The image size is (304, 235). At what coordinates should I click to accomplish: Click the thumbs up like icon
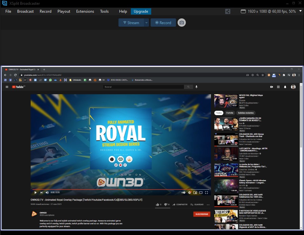pyautogui.click(x=157, y=205)
